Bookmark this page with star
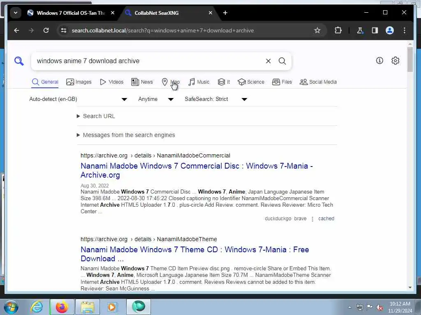The width and height of the screenshot is (421, 315). (x=317, y=30)
